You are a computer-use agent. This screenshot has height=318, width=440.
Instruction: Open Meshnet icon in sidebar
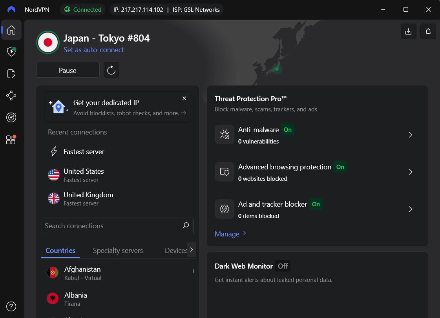pyautogui.click(x=11, y=96)
